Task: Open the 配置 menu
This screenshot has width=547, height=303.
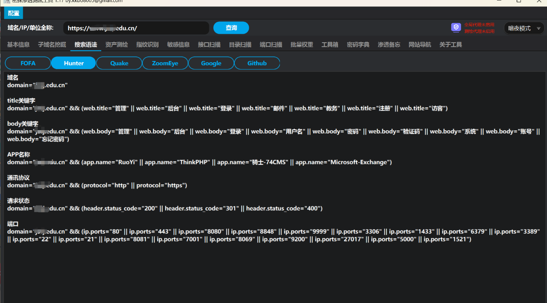Action: click(x=14, y=13)
